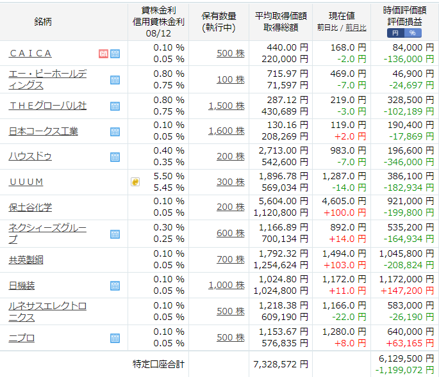The width and height of the screenshot is (439, 377).
Task: Click the 現在値 column header
Action: click(342, 16)
